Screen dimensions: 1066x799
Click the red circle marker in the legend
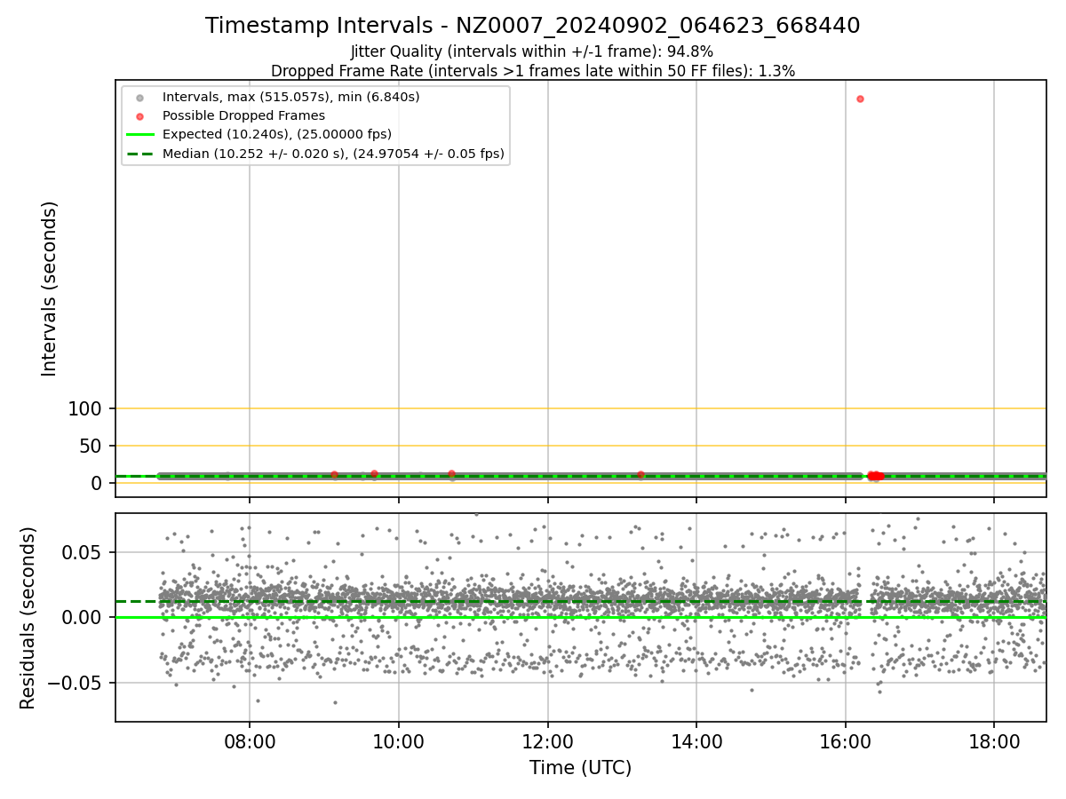click(139, 116)
